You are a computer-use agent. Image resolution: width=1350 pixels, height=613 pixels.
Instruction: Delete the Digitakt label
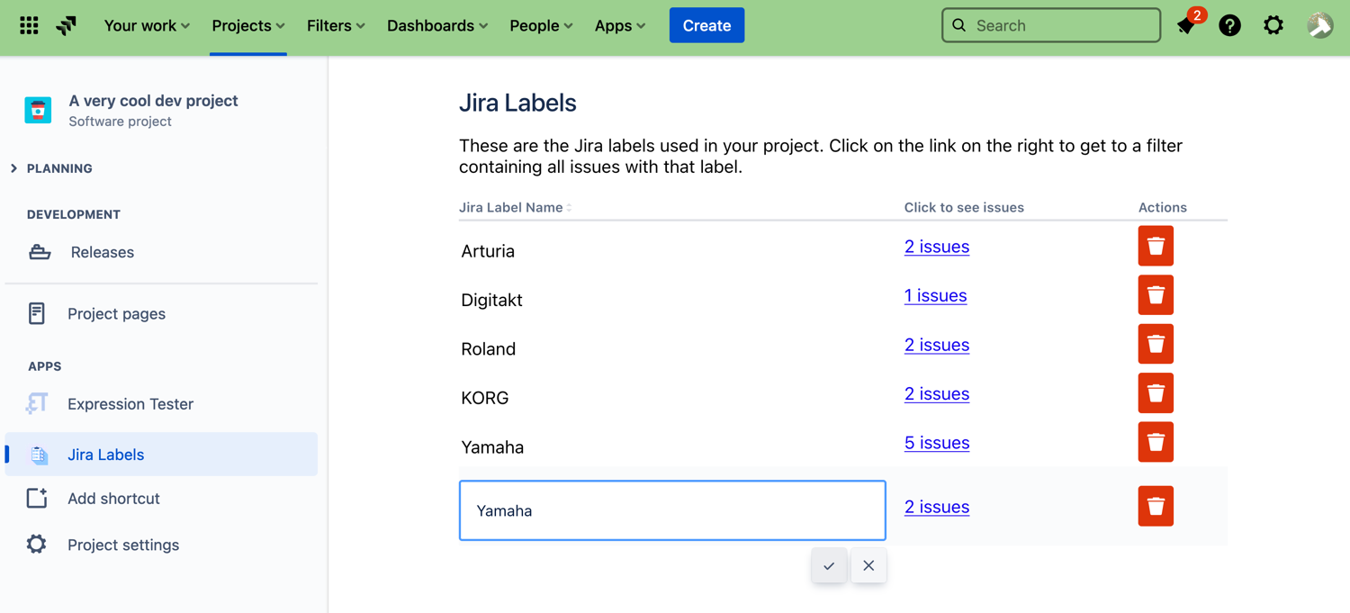1156,295
